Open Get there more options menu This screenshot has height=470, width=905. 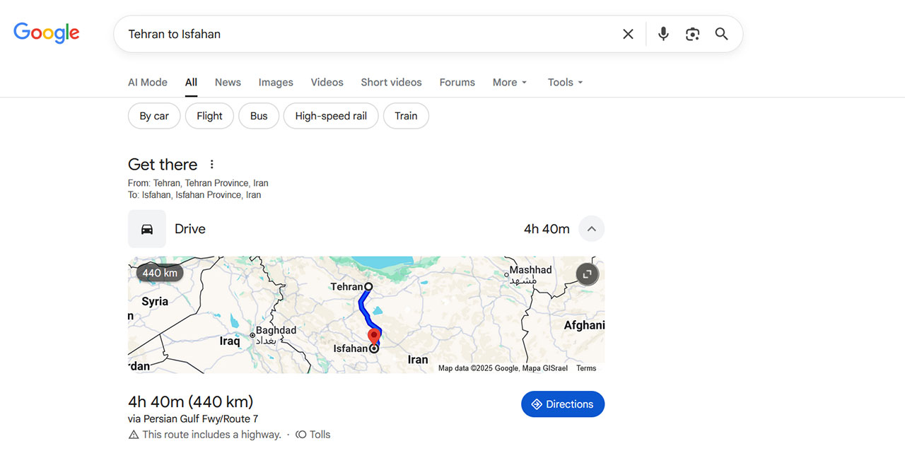[211, 165]
